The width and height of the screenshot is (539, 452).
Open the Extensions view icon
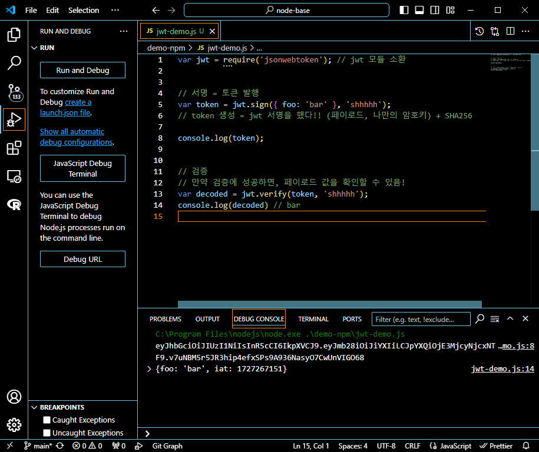[14, 148]
